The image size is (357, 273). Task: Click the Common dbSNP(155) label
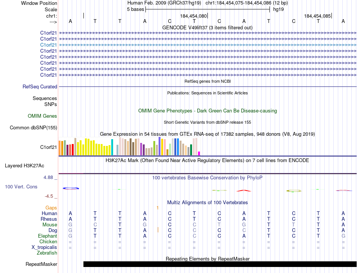(33, 127)
